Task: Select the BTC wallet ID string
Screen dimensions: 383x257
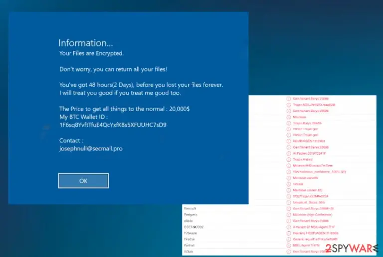Action: tap(113, 125)
